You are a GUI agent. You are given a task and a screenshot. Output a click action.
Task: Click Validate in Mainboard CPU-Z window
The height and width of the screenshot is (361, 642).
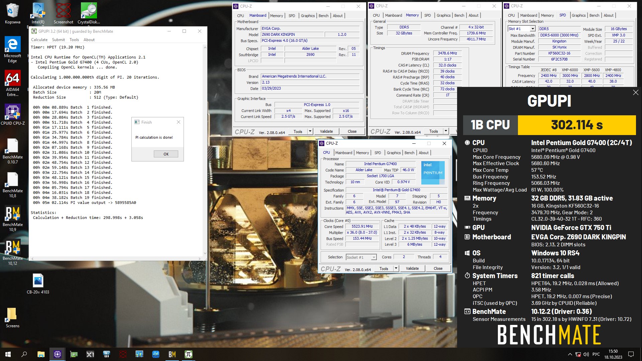pos(326,131)
